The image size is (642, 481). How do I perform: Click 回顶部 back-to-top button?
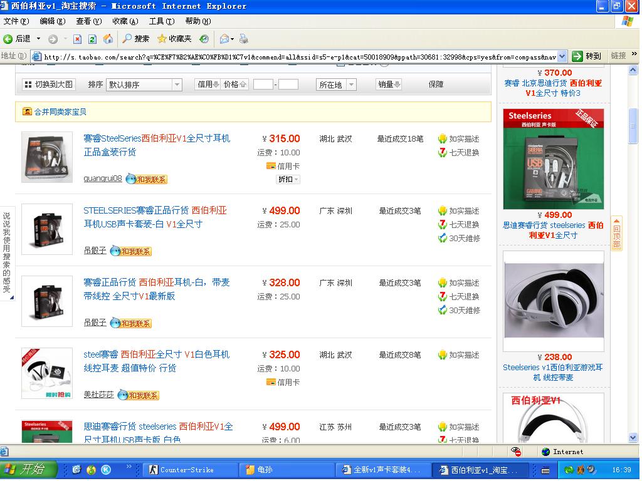(617, 233)
